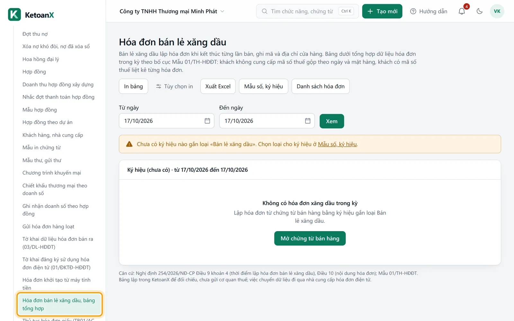The height and width of the screenshot is (321, 514).
Task: Open Danh sách hóa đơn
Action: click(320, 86)
